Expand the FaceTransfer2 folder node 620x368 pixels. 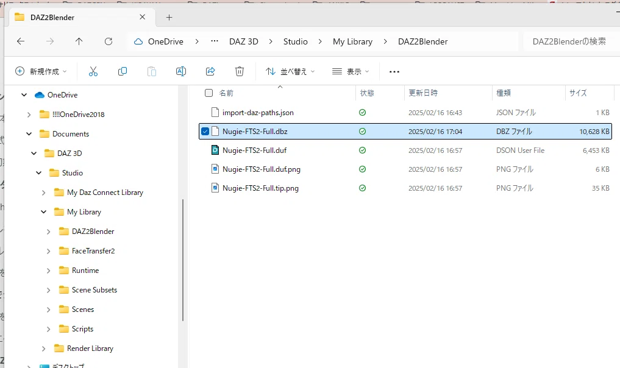coord(48,251)
